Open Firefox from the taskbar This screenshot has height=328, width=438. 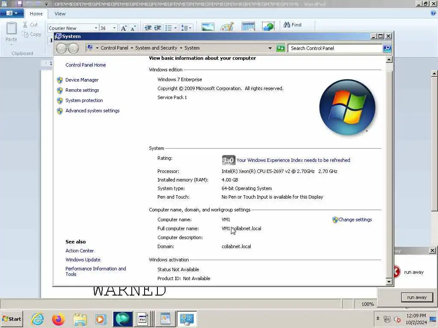tap(58, 319)
